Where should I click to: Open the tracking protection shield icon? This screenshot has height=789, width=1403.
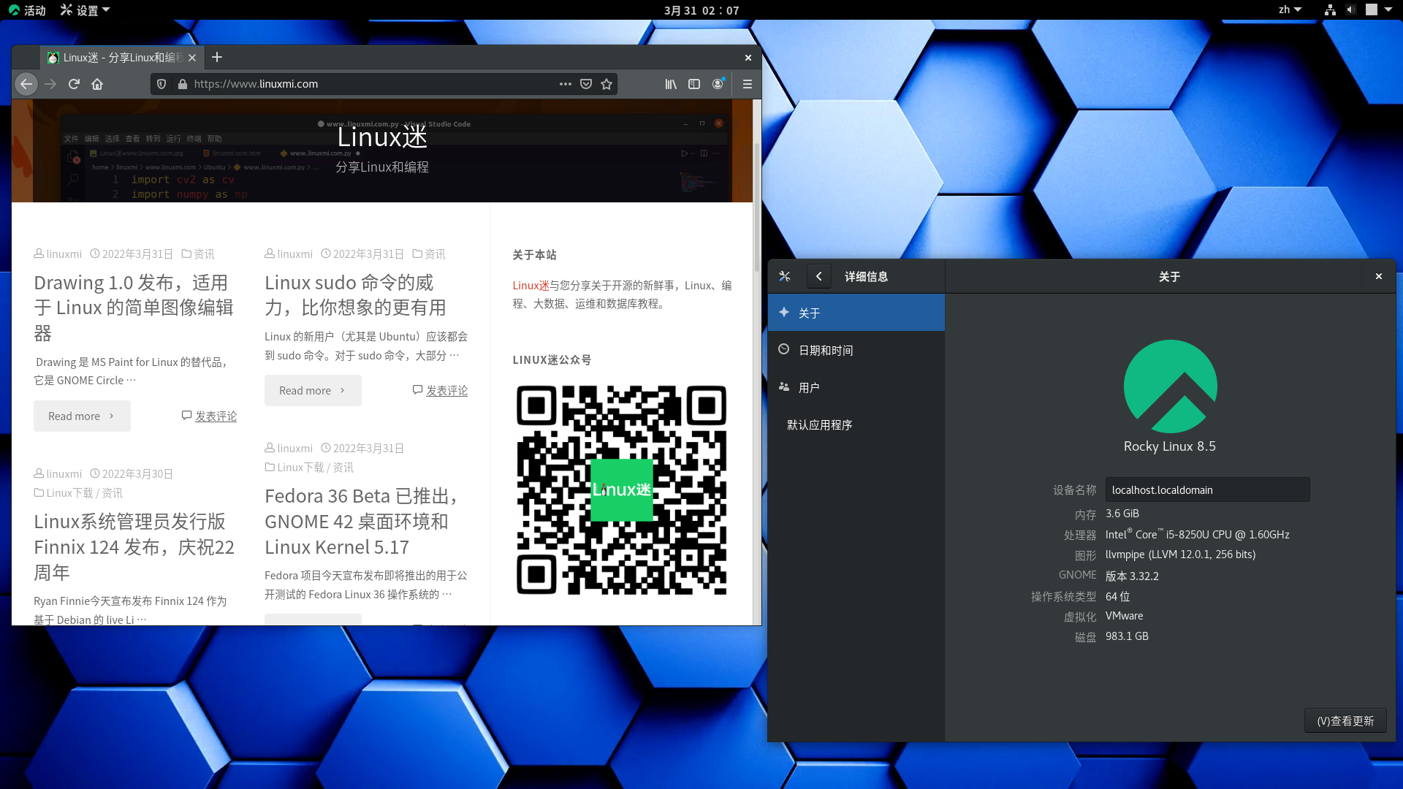(161, 84)
